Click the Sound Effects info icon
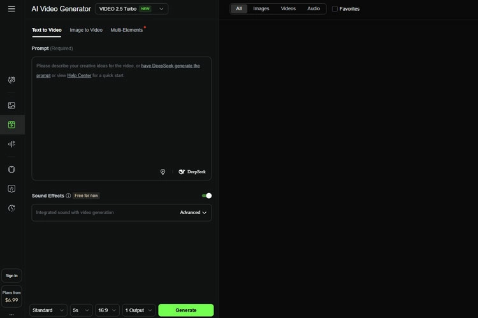The height and width of the screenshot is (318, 478). pos(68,196)
